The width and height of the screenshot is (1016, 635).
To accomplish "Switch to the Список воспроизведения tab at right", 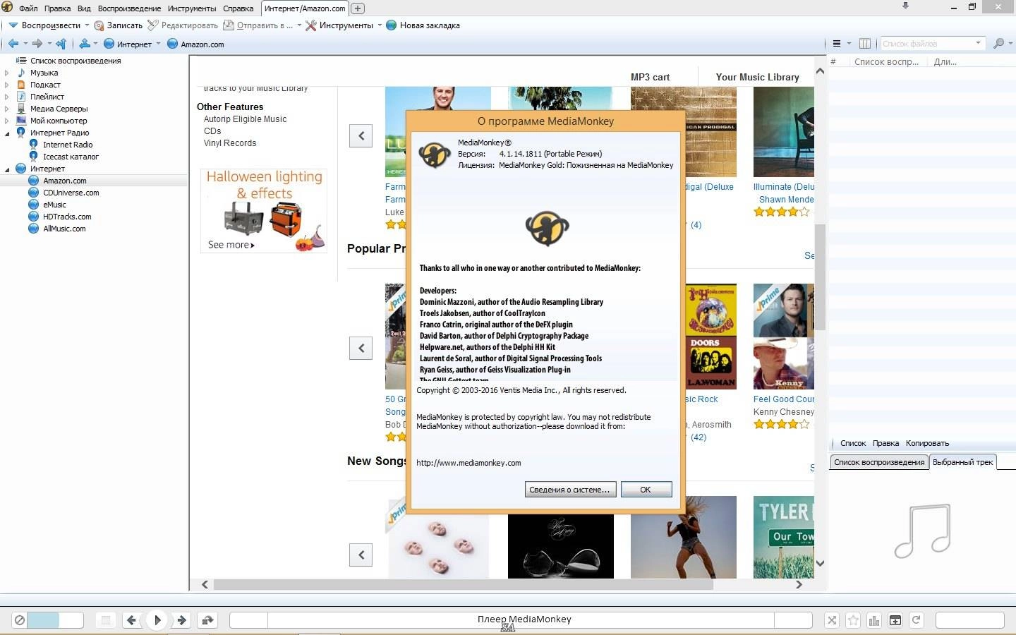I will point(879,462).
